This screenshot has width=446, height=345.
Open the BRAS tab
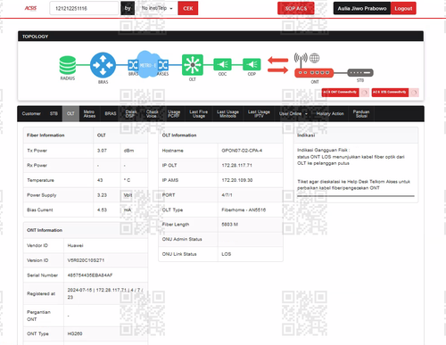coord(111,114)
